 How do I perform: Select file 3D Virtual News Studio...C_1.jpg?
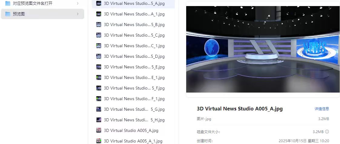pyautogui.click(x=133, y=46)
